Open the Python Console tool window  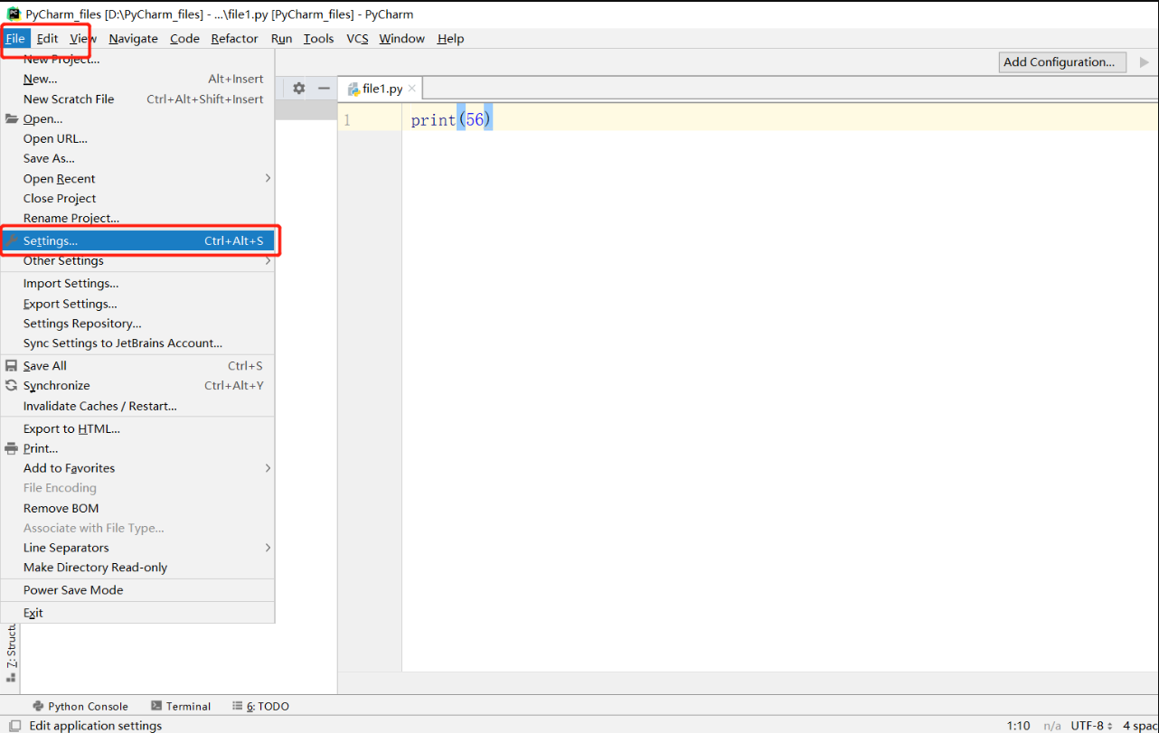point(80,706)
